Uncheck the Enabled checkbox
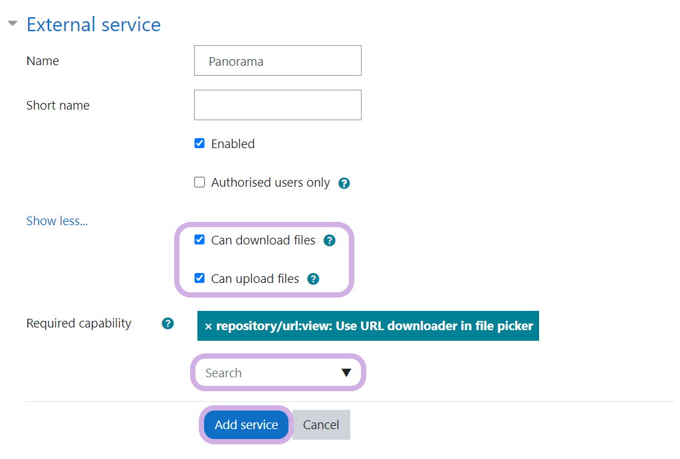 point(199,143)
